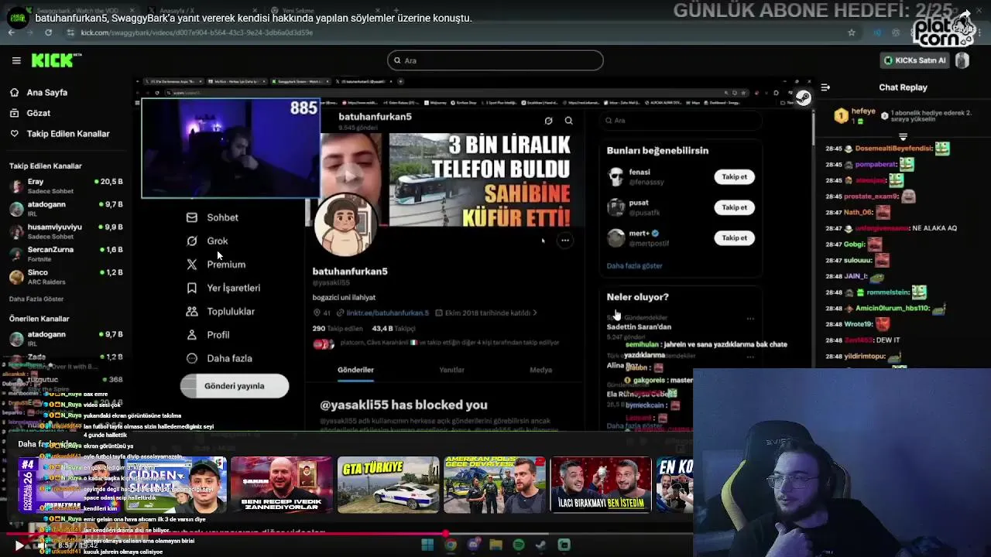
Task: Click the search icon on batuhanfurkan5 header
Action: (568, 121)
